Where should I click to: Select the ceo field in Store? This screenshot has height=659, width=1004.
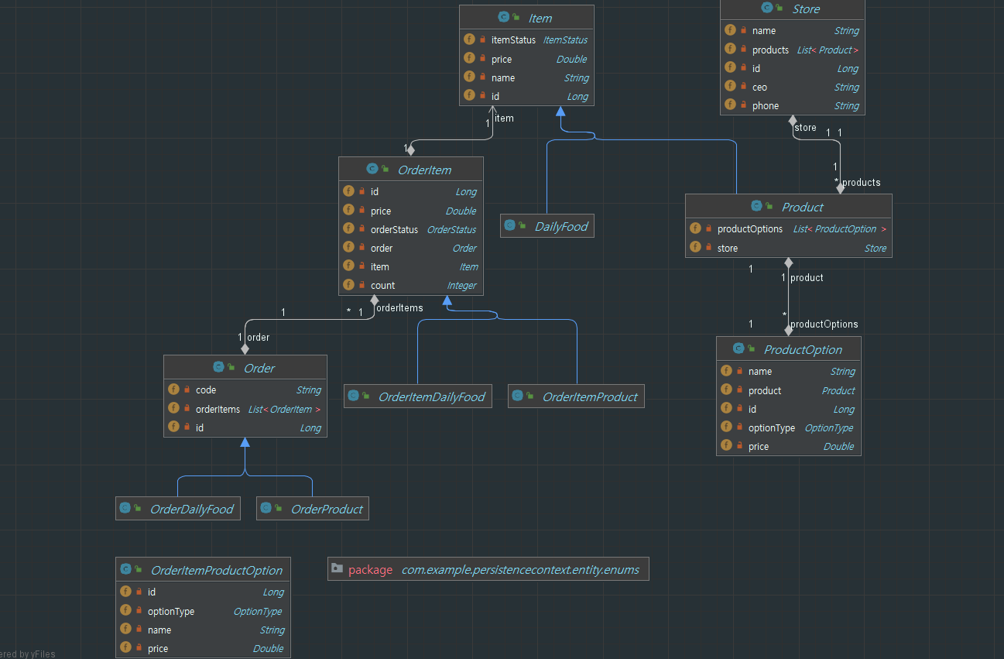[792, 87]
